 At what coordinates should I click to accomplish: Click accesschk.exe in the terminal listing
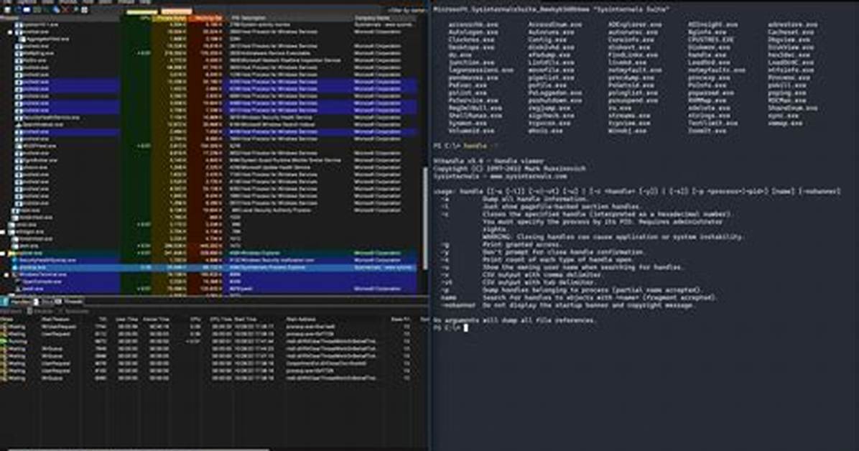(x=472, y=24)
